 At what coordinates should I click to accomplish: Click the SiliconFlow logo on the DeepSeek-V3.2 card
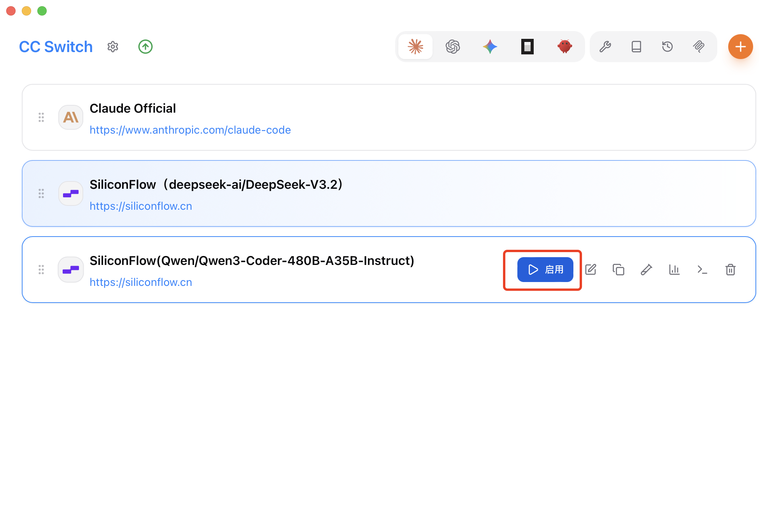[x=71, y=193]
